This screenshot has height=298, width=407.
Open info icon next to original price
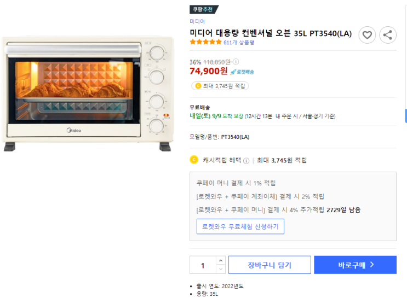(236, 62)
